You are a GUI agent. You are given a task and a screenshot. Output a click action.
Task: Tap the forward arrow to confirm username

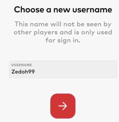point(63,106)
